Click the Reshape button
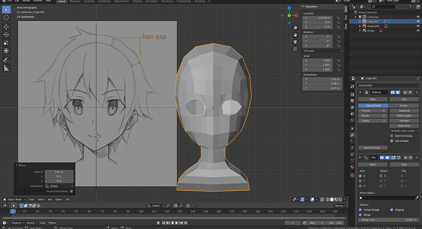The height and width of the screenshot is (229, 422). [x=404, y=121]
